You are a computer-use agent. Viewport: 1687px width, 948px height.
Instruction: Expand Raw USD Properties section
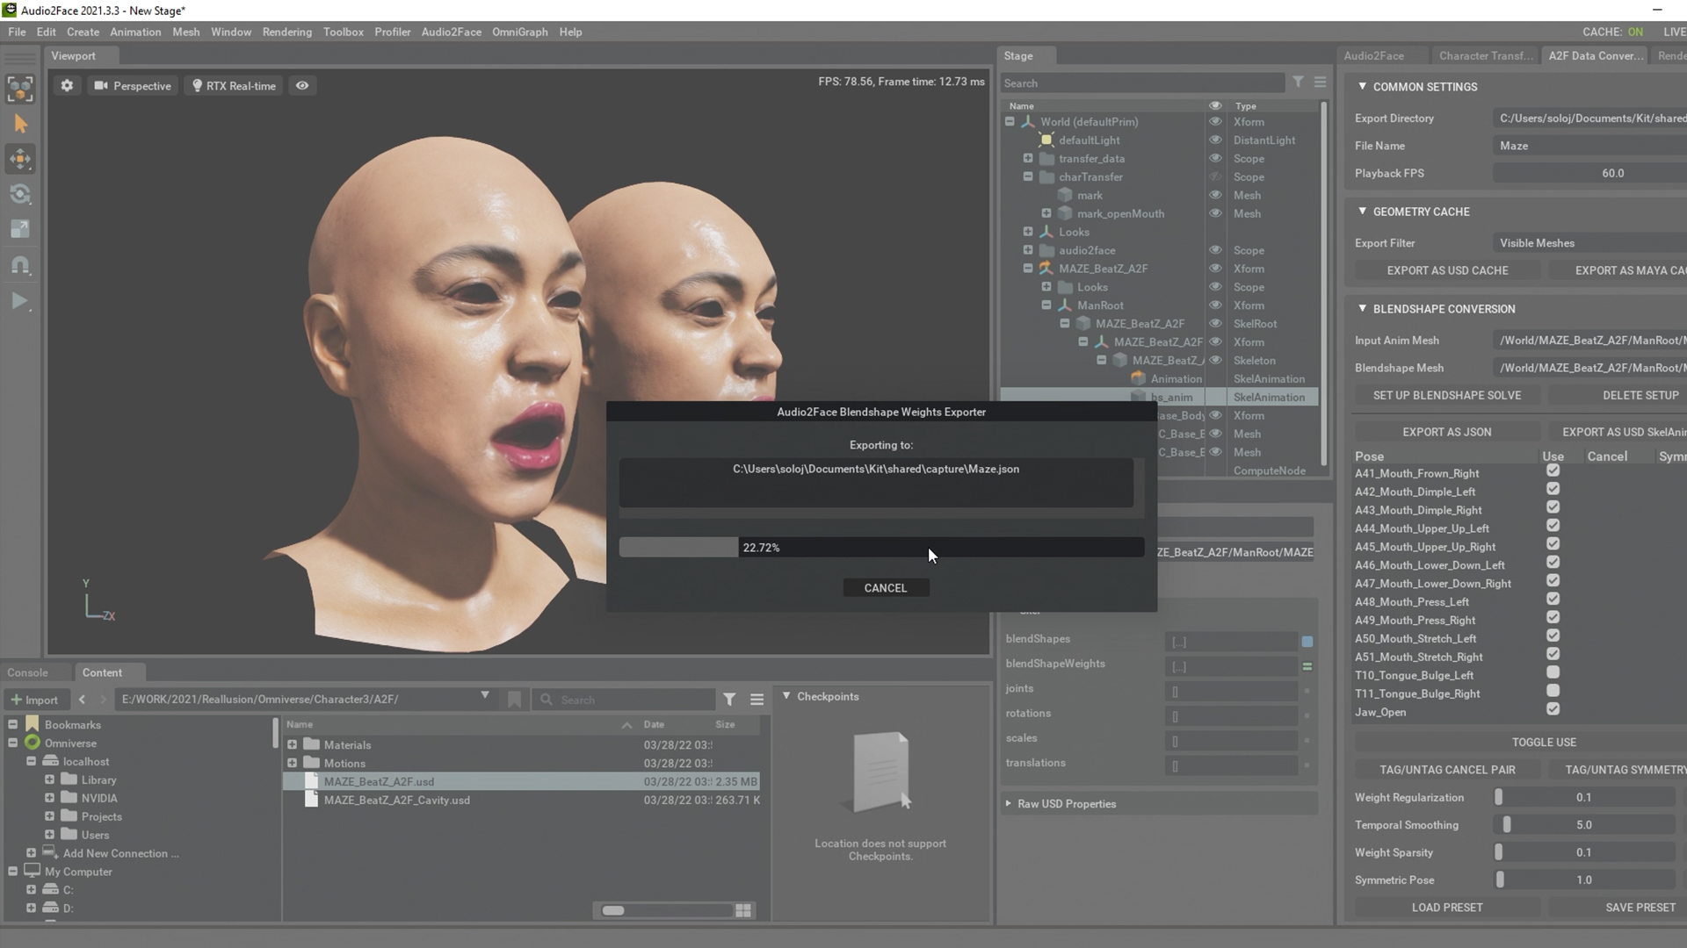[1009, 803]
